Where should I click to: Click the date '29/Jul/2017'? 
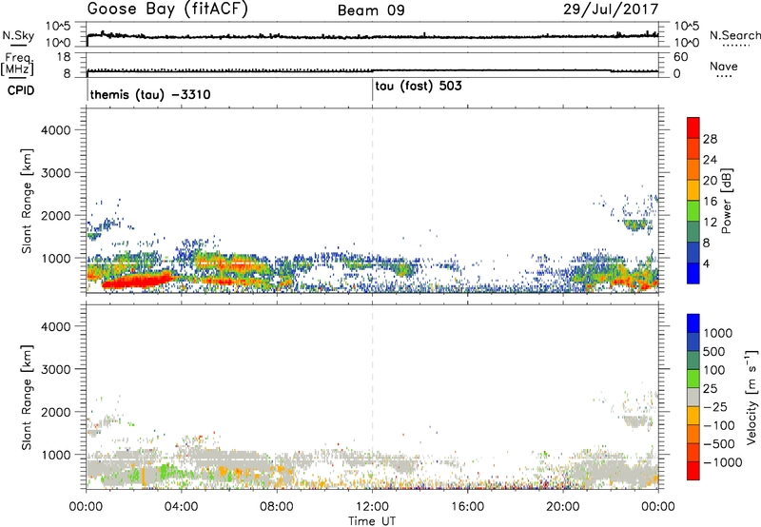tap(611, 10)
